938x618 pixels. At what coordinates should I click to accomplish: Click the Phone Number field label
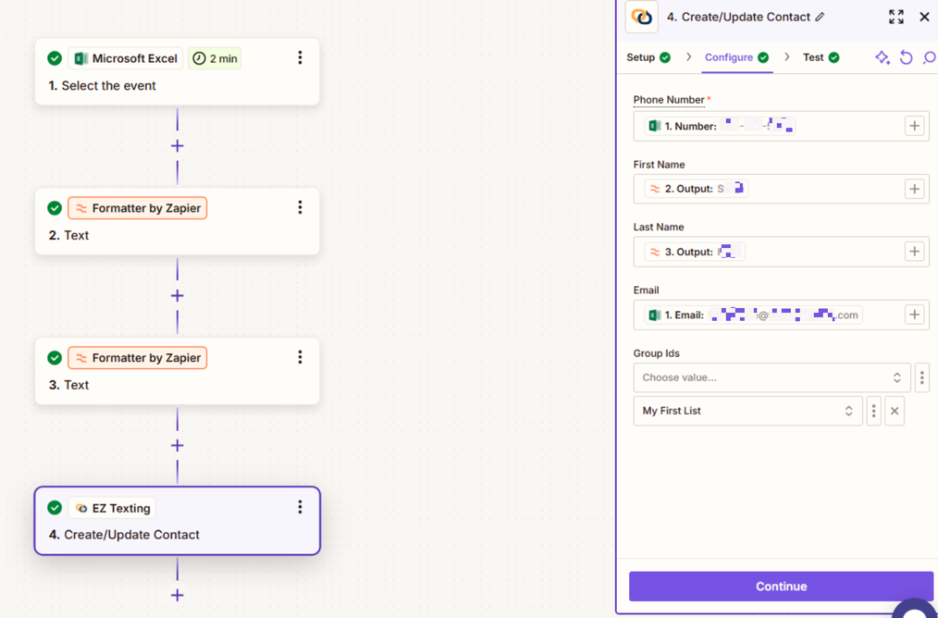669,99
